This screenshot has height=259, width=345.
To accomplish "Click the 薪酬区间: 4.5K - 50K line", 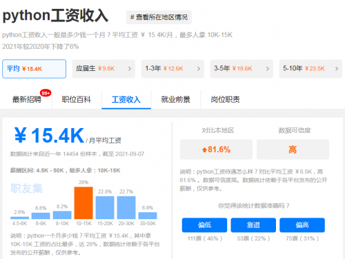I will coord(65,170).
